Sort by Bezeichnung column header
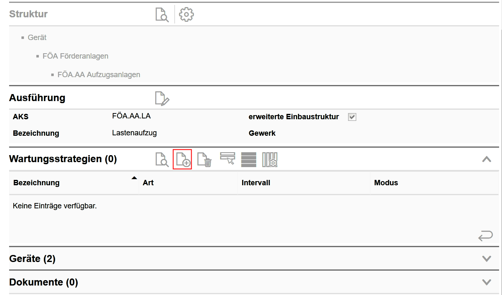The image size is (502, 295). coord(36,183)
